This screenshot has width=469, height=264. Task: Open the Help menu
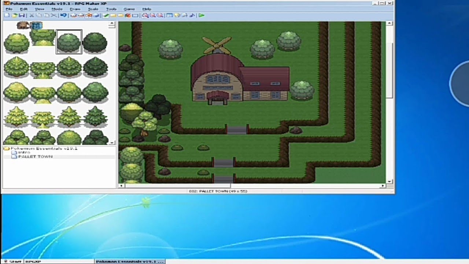pos(147,9)
